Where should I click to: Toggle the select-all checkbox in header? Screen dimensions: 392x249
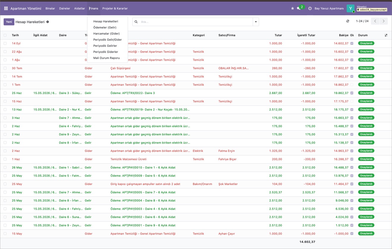(5, 35)
